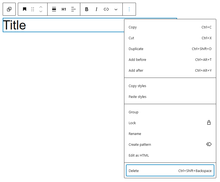Select Add before menu entry

(x=170, y=60)
